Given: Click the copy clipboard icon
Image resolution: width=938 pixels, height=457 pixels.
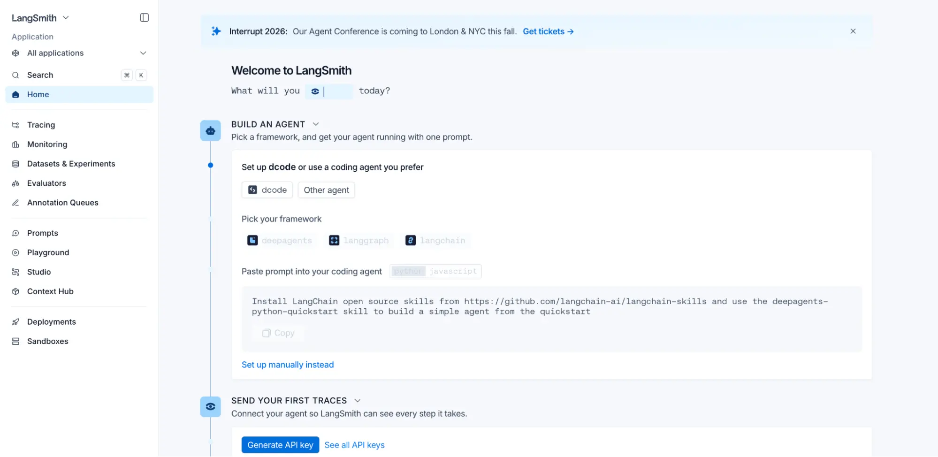Looking at the screenshot, I should pos(267,333).
